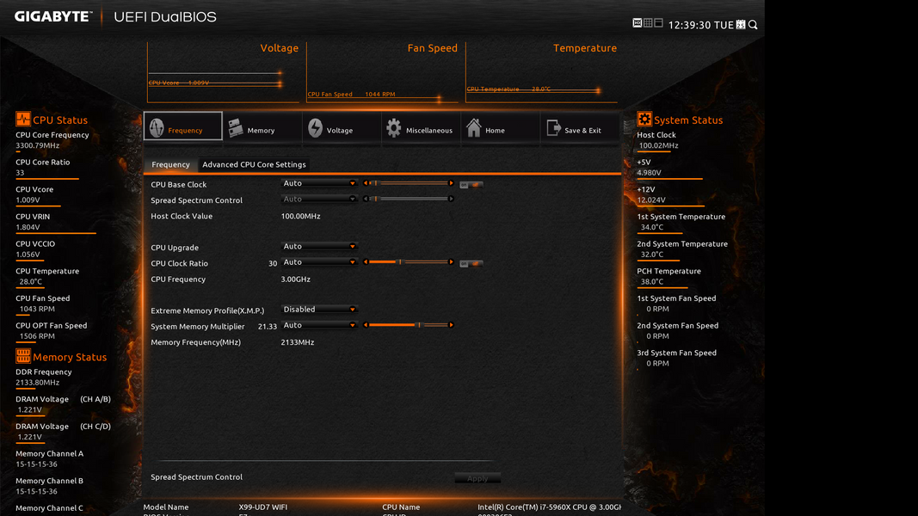Image resolution: width=918 pixels, height=516 pixels.
Task: Click the window layout icon beside the grid
Action: (x=659, y=24)
